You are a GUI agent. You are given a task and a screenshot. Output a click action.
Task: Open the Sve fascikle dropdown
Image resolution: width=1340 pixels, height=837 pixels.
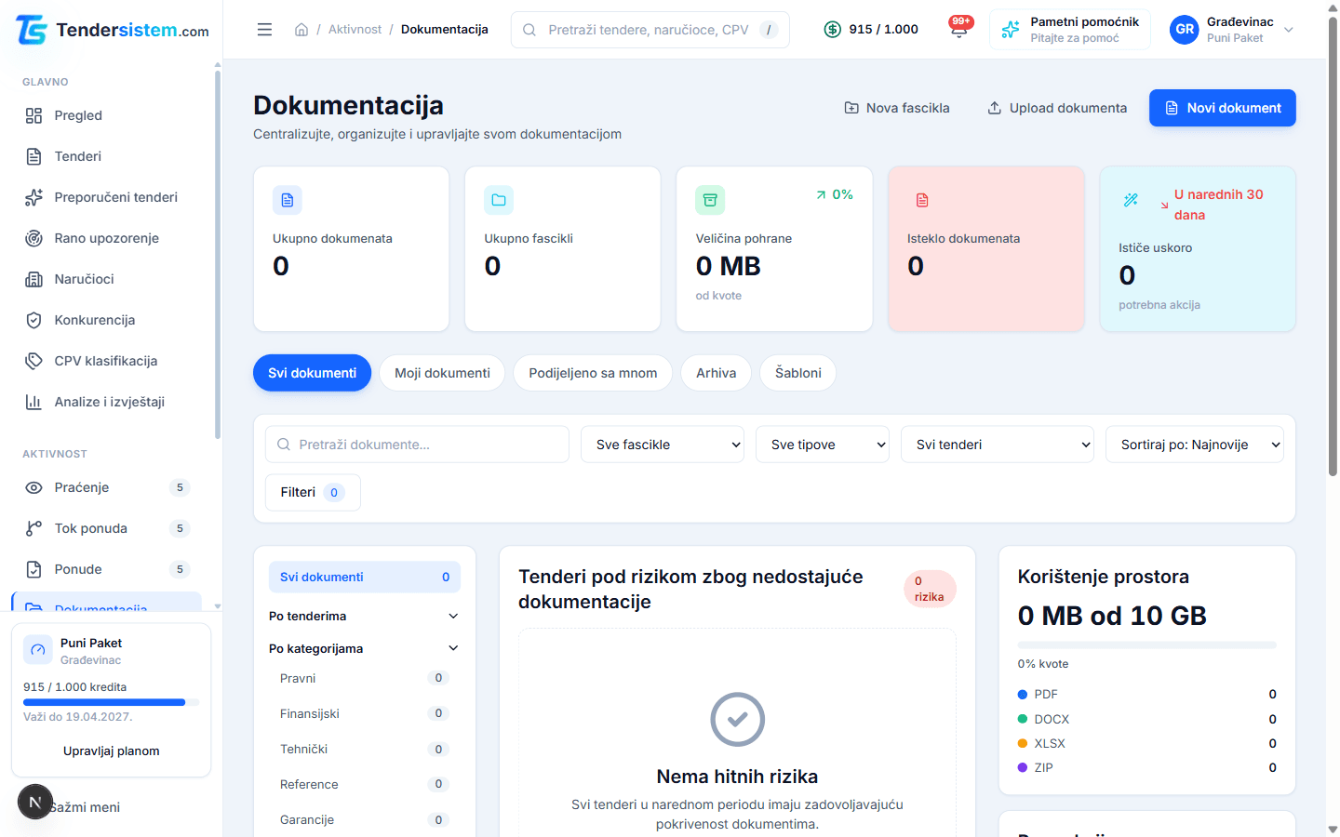point(663,445)
